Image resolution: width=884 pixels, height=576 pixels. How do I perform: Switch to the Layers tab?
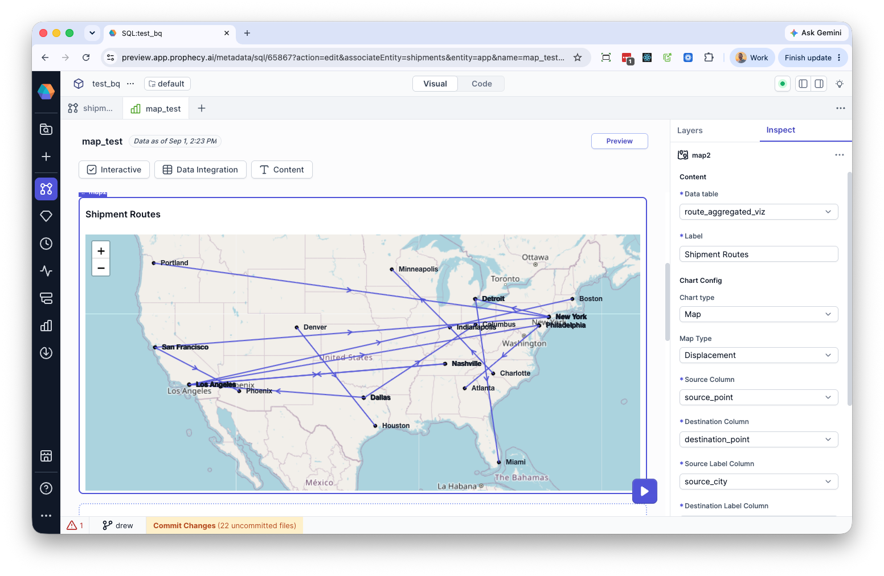pyautogui.click(x=690, y=130)
